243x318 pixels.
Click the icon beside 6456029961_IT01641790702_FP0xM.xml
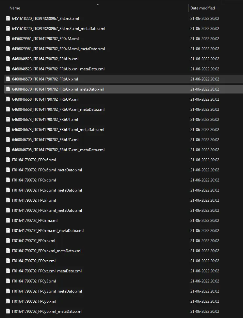coord(8,39)
